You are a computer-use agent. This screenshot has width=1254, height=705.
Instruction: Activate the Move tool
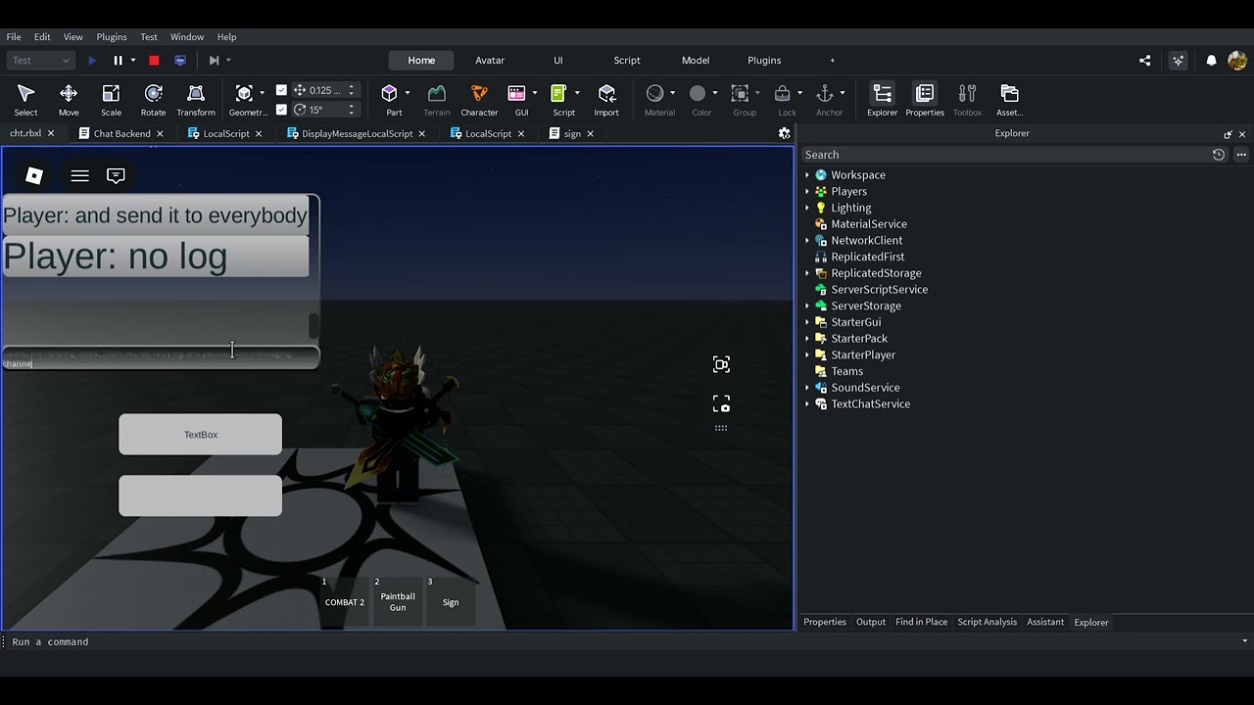(69, 100)
